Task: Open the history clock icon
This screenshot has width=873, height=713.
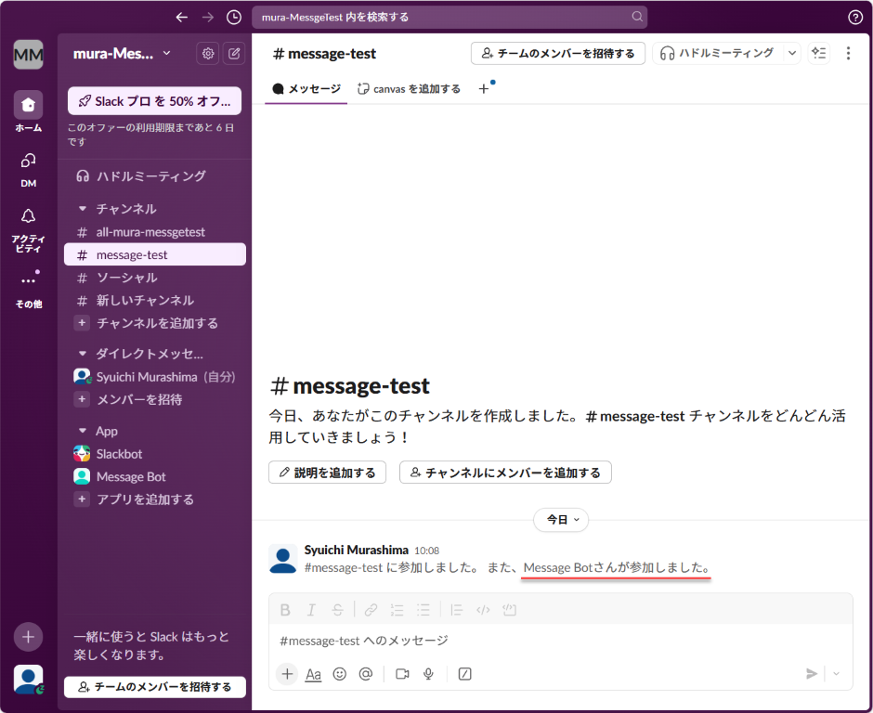Action: 234,18
